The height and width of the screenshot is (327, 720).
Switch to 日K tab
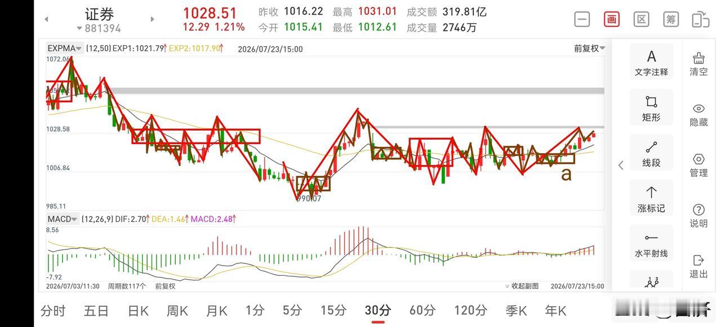pyautogui.click(x=138, y=310)
